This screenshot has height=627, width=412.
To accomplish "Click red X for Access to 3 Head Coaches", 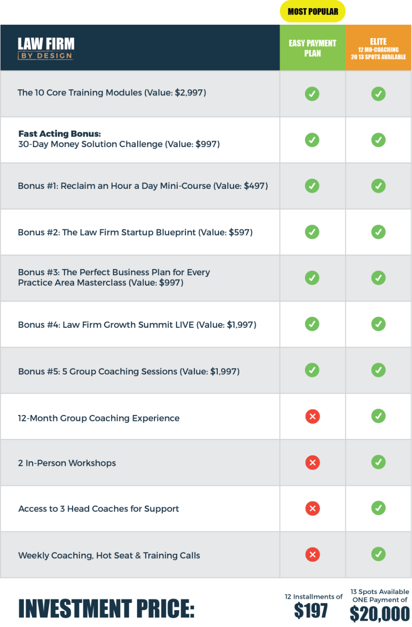I will (312, 508).
